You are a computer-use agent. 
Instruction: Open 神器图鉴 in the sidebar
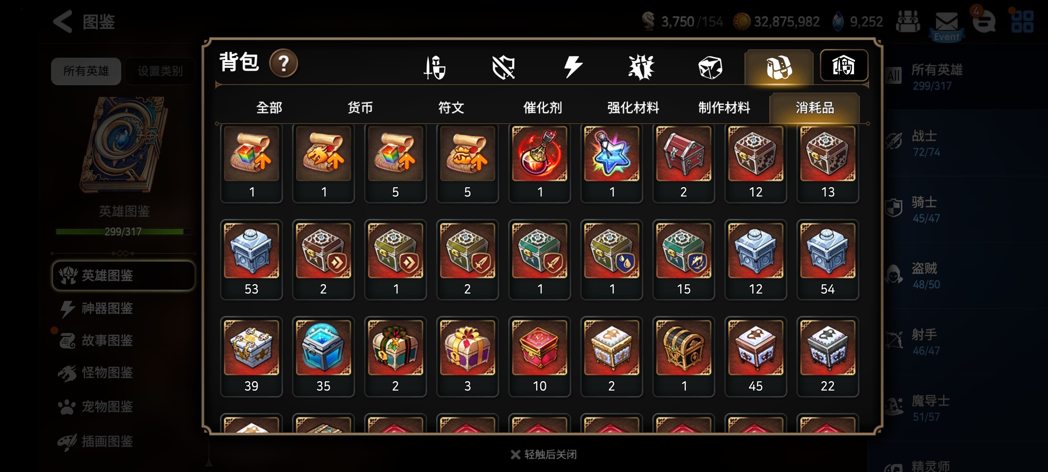pyautogui.click(x=107, y=308)
